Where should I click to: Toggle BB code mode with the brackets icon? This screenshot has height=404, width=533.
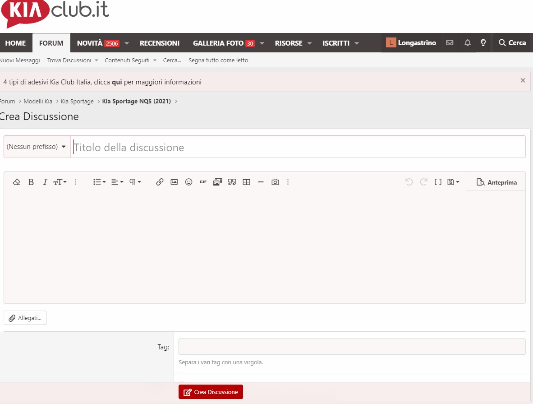(438, 182)
